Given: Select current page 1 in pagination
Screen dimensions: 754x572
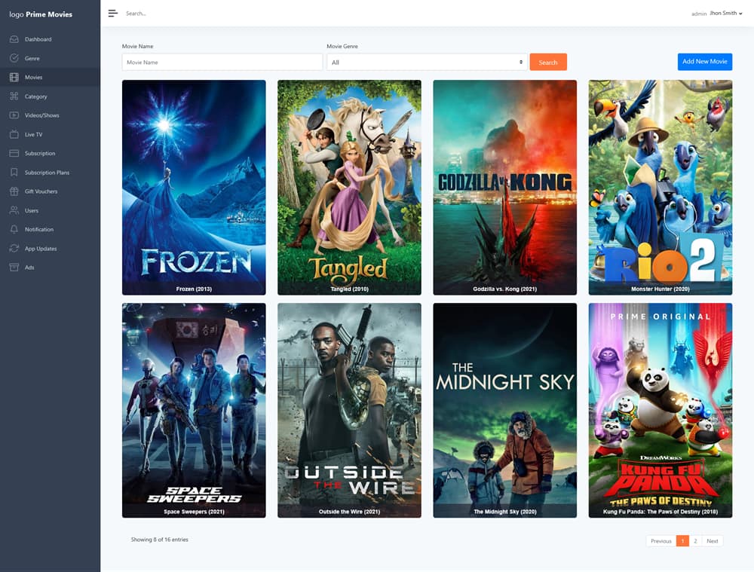Looking at the screenshot, I should tap(682, 541).
